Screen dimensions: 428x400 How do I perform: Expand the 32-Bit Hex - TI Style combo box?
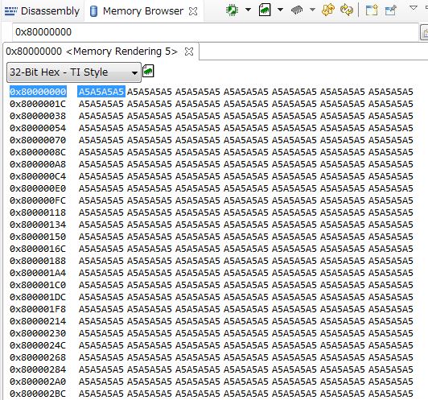point(74,72)
